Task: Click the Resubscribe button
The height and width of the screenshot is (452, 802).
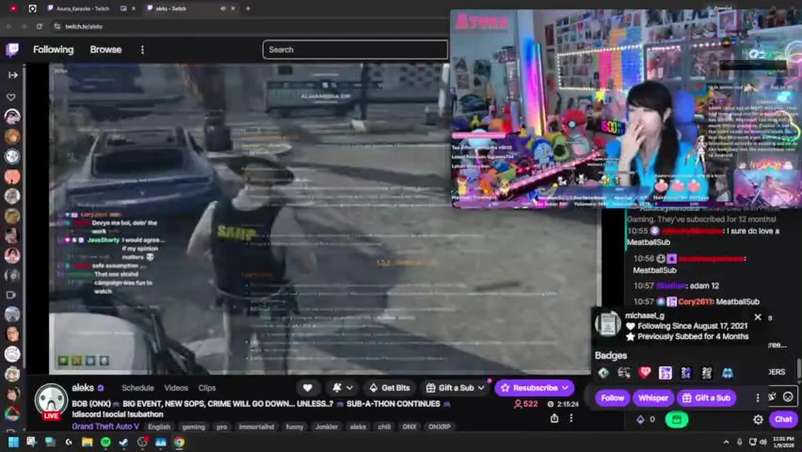Action: 535,388
